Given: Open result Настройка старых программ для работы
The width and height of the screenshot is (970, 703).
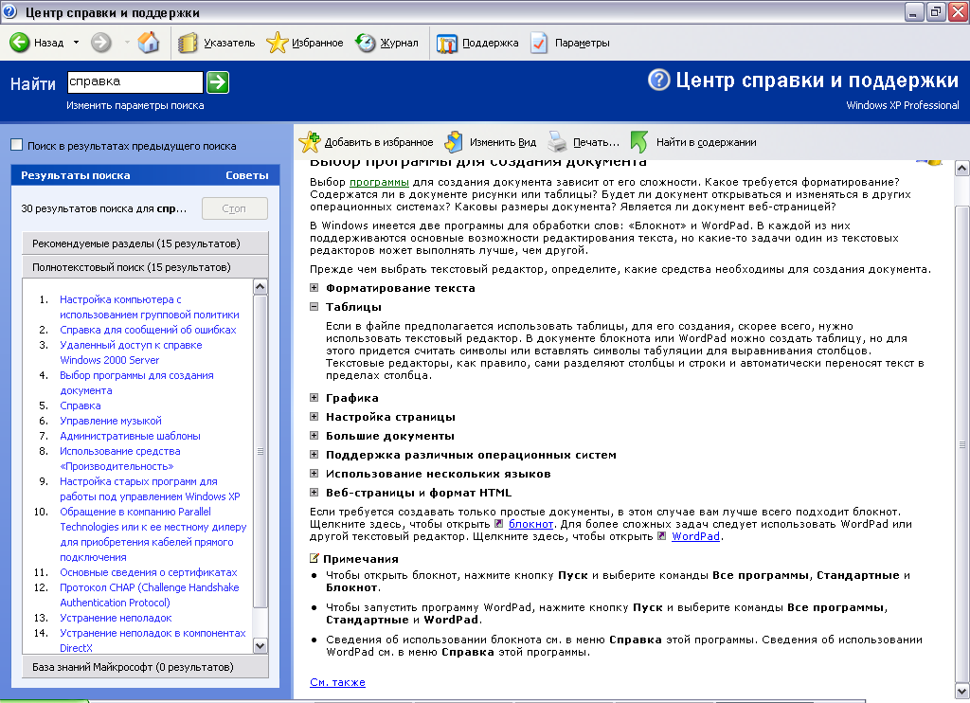Looking at the screenshot, I should click(x=150, y=489).
